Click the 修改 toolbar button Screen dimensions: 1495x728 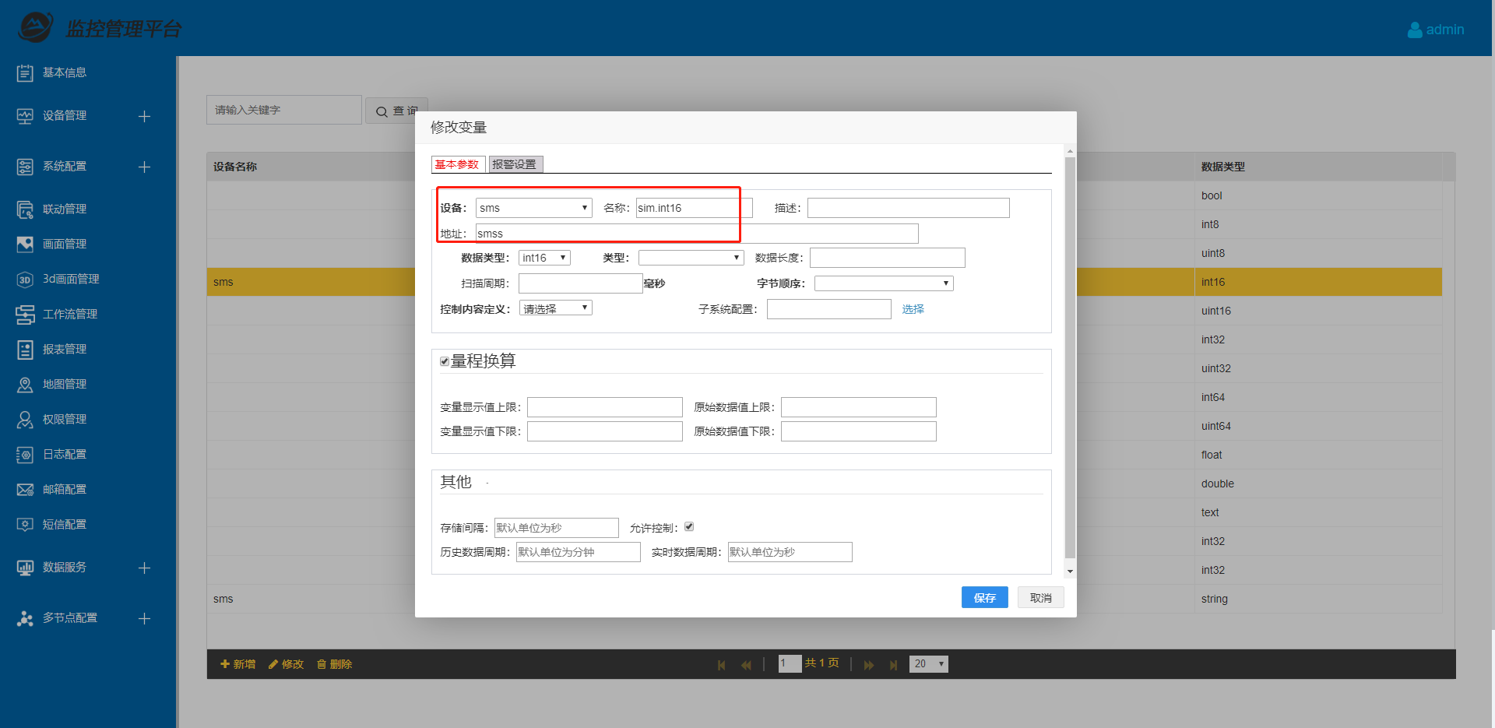pyautogui.click(x=287, y=664)
